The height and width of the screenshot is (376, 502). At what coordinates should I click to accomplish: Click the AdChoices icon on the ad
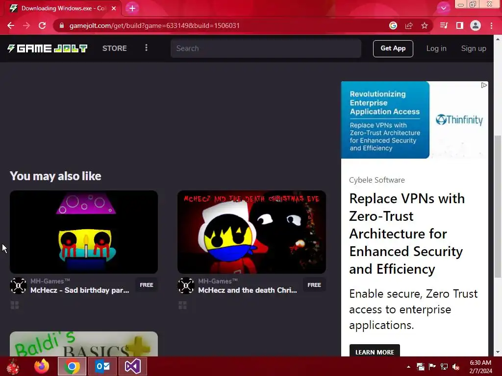(x=484, y=85)
